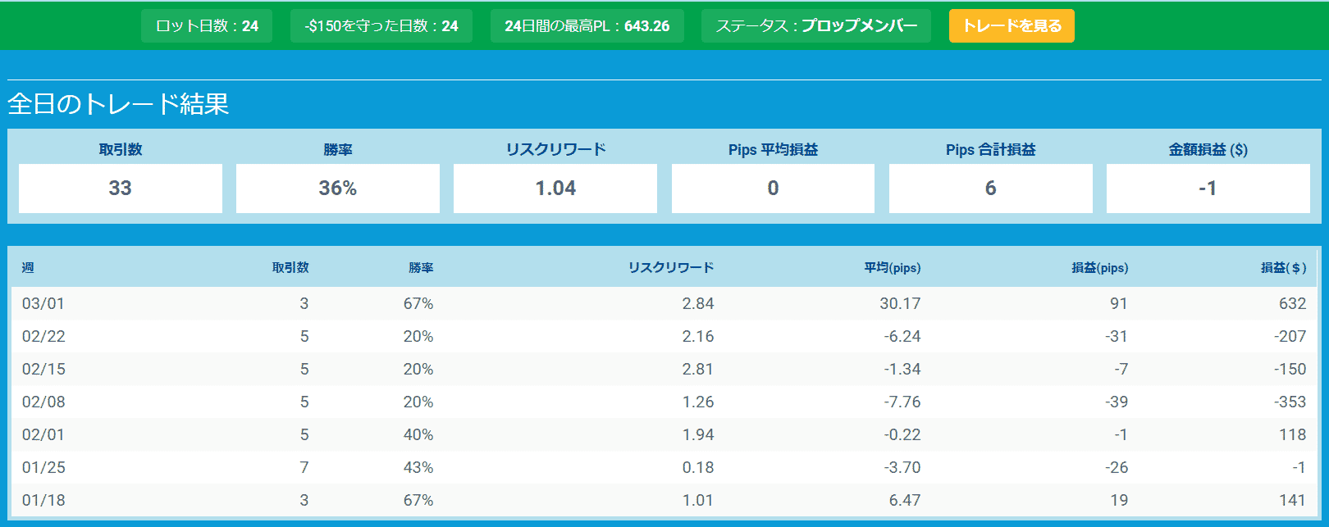Click the 19 pips cell
Screen dimensions: 1329x527
[x=1119, y=500]
